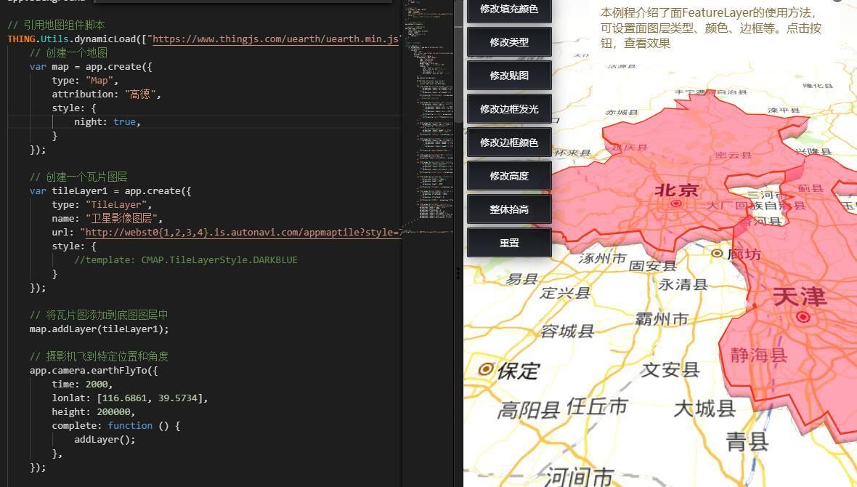The width and height of the screenshot is (857, 487).
Task: Click the 'var map = app.create({' line
Action: click(91, 67)
